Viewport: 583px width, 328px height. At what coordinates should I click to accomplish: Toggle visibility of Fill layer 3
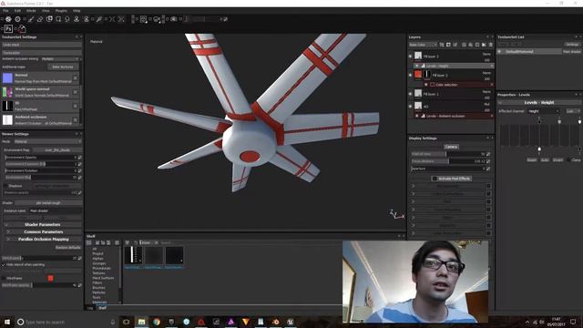point(411,56)
